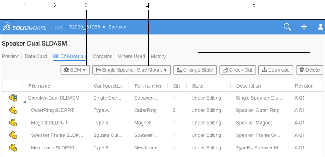Click the Check Out button
This screenshot has width=325, height=157.
pyautogui.click(x=238, y=70)
